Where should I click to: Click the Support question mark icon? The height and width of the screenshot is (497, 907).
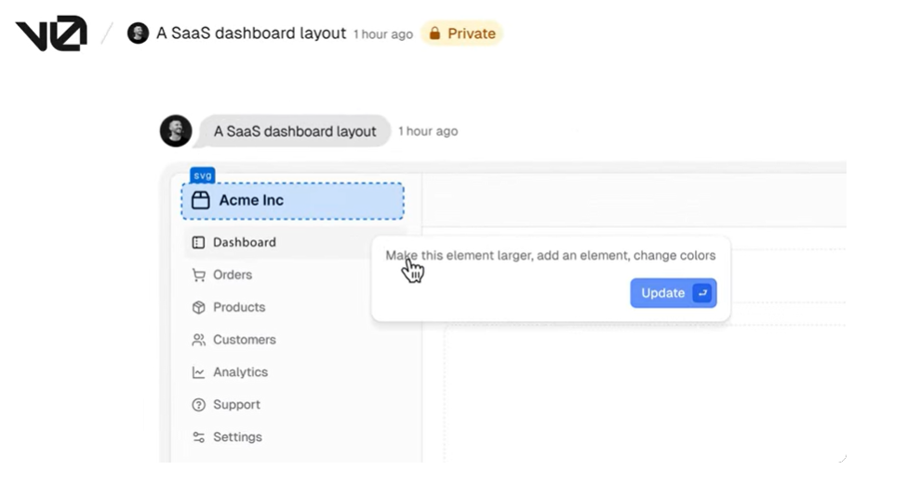(198, 405)
